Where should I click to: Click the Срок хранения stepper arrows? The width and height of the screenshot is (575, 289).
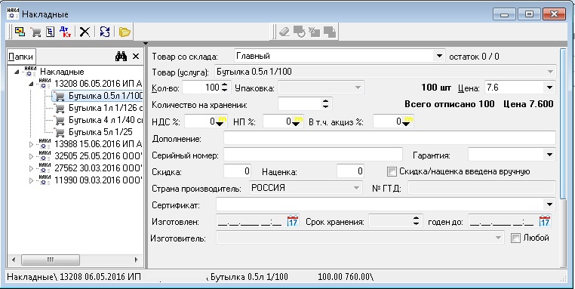coord(416,221)
